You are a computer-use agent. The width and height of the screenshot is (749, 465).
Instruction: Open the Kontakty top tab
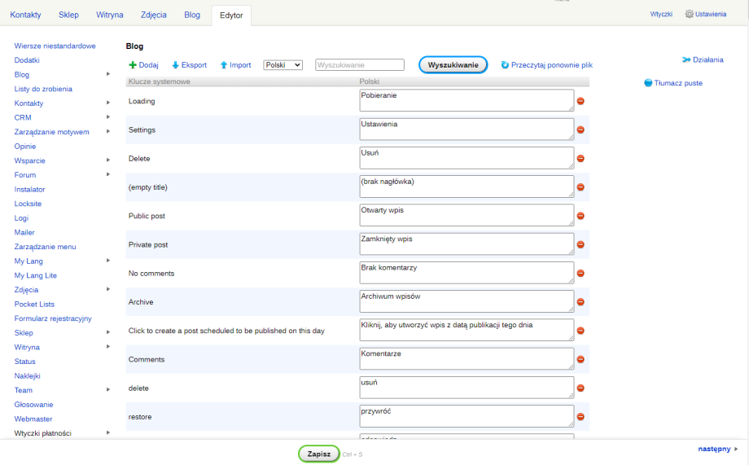(x=25, y=15)
